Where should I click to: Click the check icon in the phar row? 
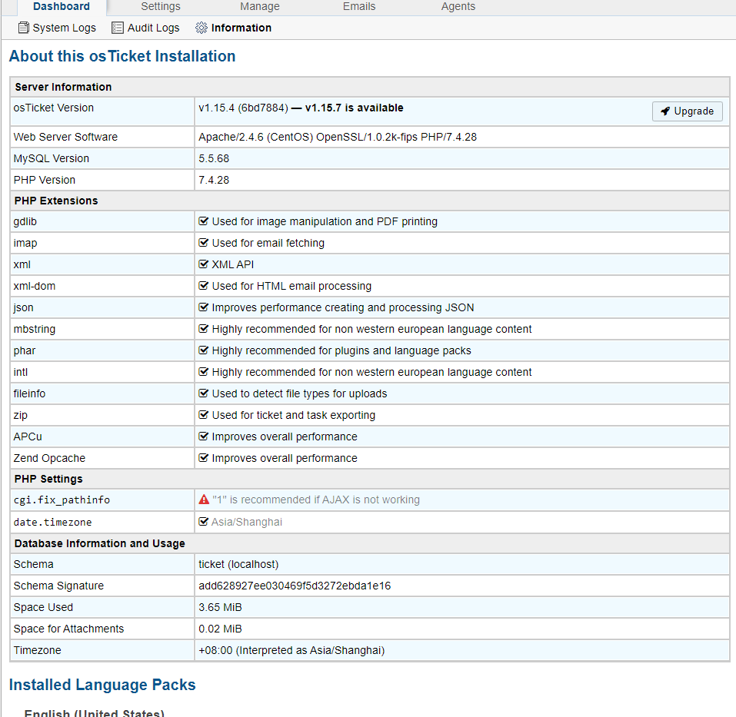point(203,350)
